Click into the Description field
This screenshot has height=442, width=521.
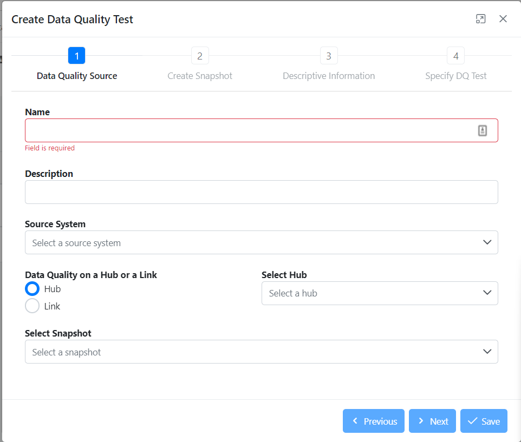click(261, 192)
